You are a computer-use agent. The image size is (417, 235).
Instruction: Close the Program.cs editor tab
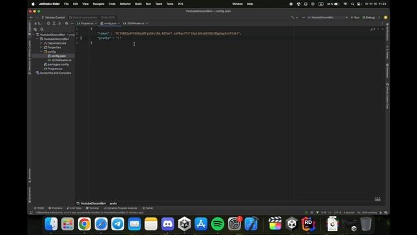96,23
